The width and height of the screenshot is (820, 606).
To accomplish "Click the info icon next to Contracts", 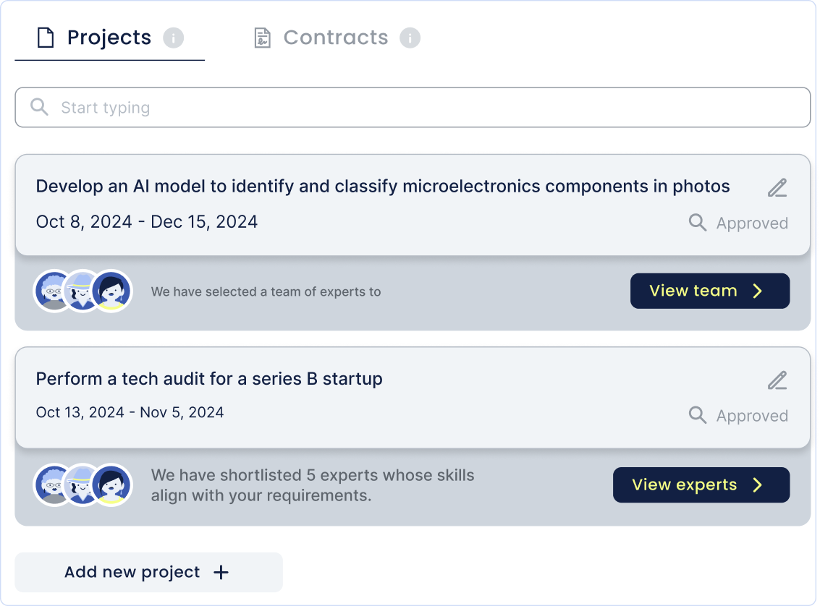I will click(410, 38).
